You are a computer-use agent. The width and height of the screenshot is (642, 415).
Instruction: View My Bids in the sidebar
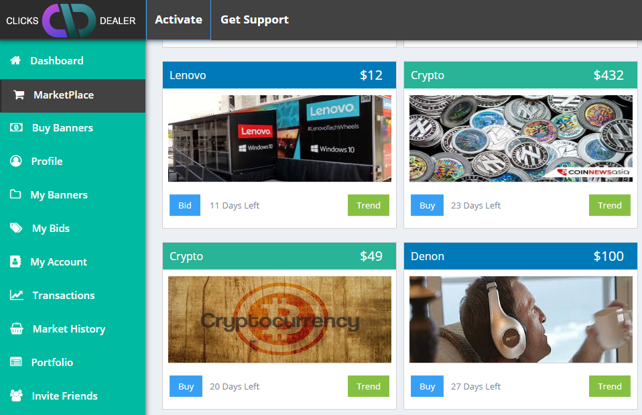point(72,228)
